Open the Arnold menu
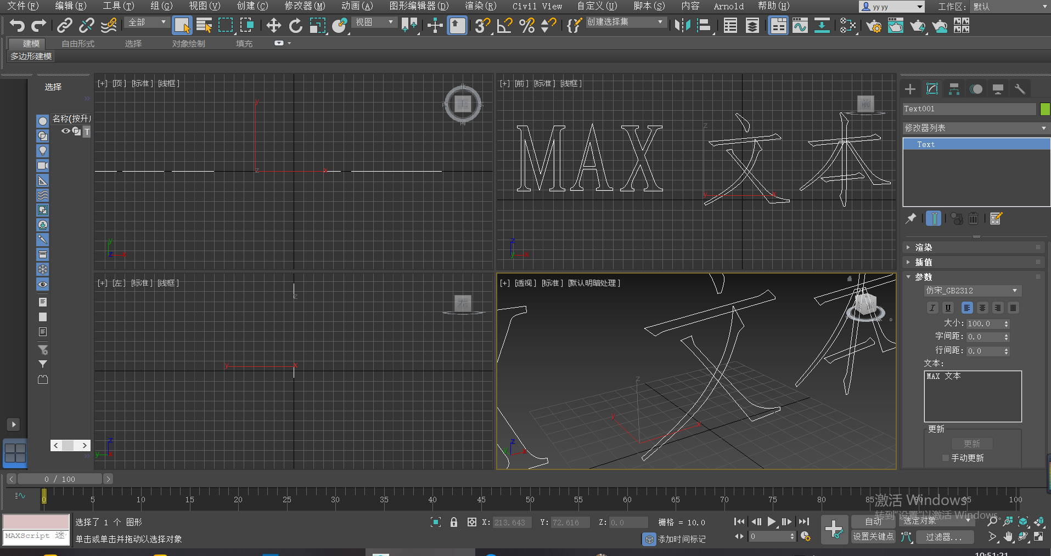The image size is (1051, 556). 729,6
